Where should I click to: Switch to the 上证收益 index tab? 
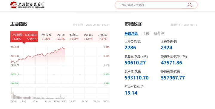[x=46, y=37]
